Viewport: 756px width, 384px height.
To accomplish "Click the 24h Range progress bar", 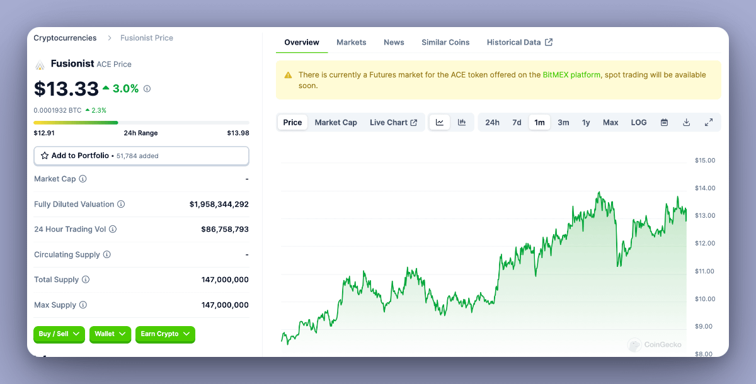I will (x=141, y=123).
